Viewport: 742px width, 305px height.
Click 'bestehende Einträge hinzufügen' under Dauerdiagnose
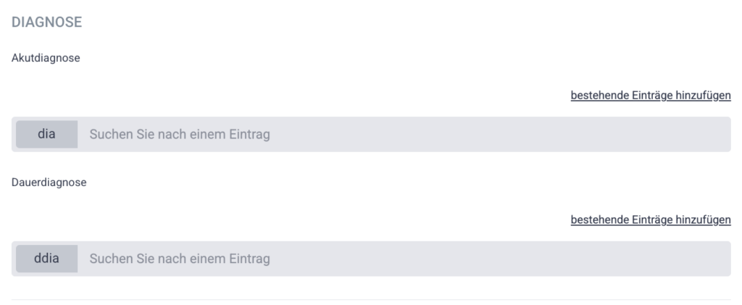[x=650, y=220]
